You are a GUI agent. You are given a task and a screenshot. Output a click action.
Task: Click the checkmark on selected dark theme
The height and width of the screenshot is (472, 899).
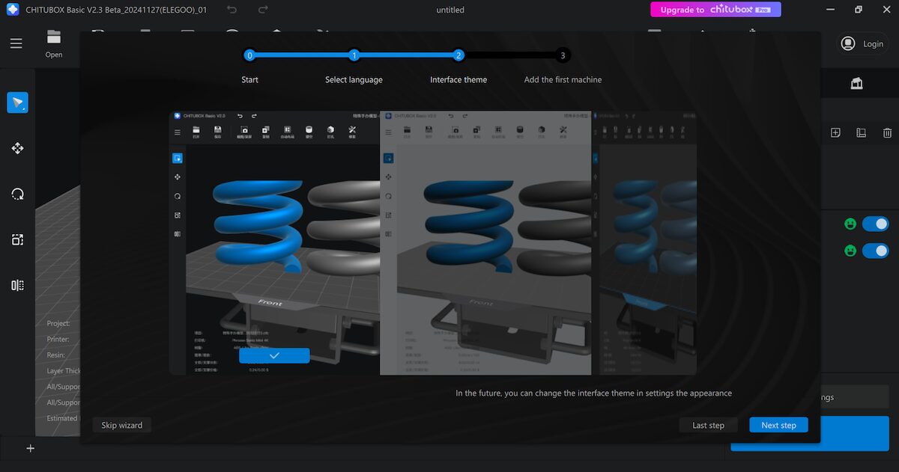[x=274, y=355]
